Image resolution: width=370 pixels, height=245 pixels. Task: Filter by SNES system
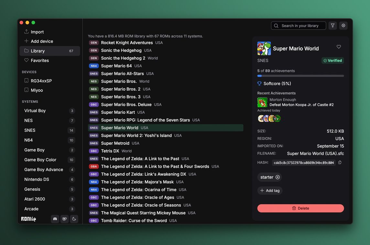point(50,130)
